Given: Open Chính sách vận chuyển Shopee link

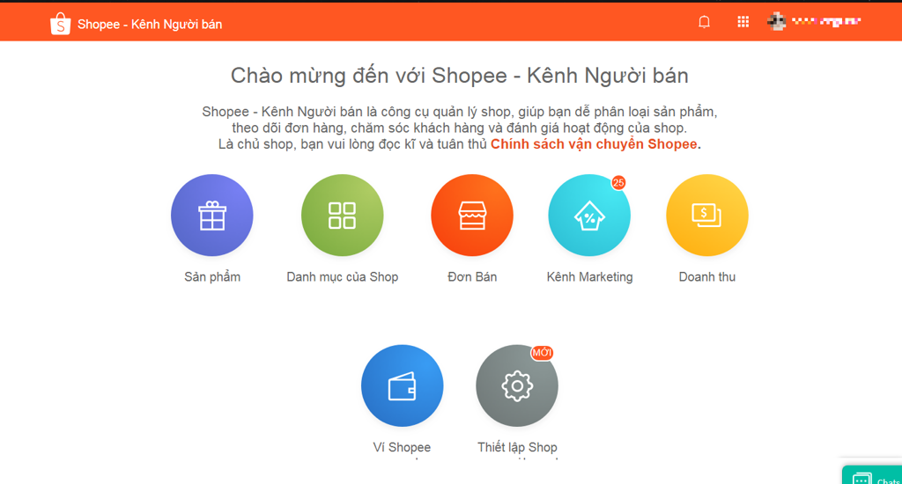Looking at the screenshot, I should pyautogui.click(x=594, y=144).
